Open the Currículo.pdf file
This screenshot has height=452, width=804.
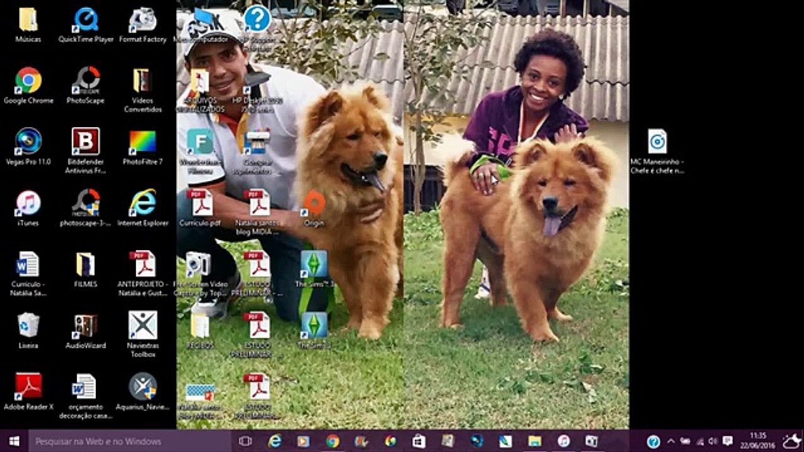pyautogui.click(x=200, y=208)
